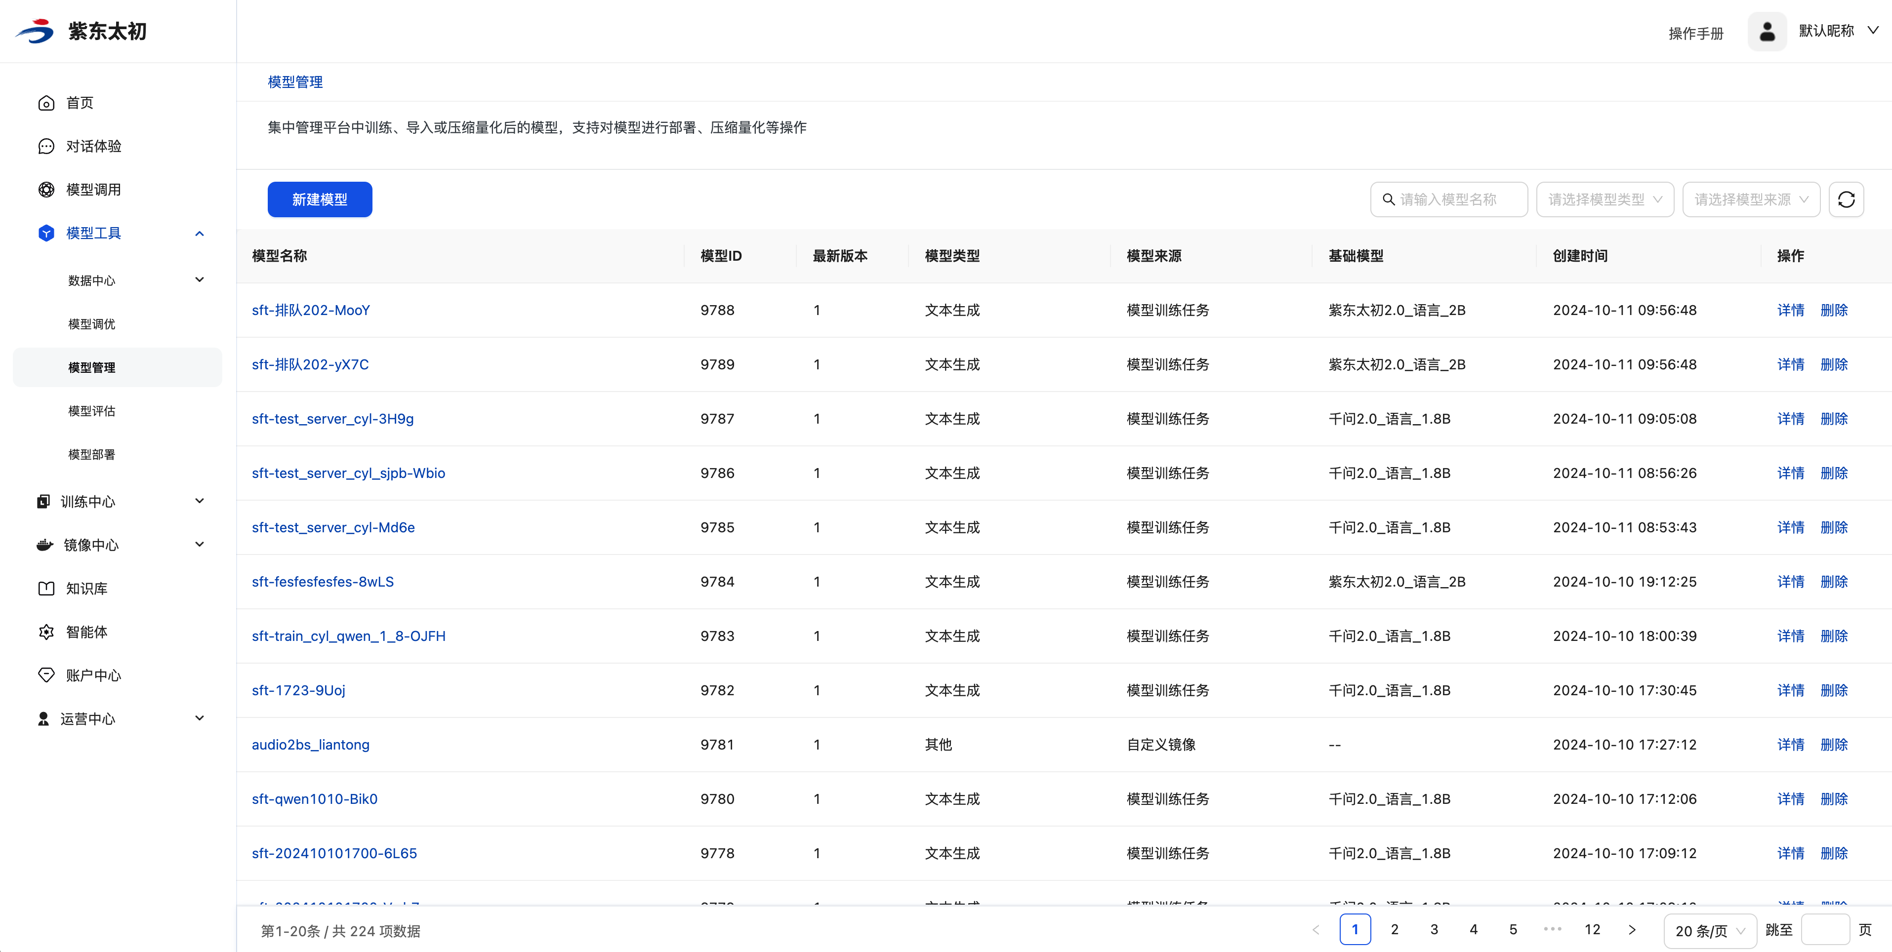1892x952 pixels.
Task: Expand the 训练中心 sidebar section
Action: (x=199, y=501)
